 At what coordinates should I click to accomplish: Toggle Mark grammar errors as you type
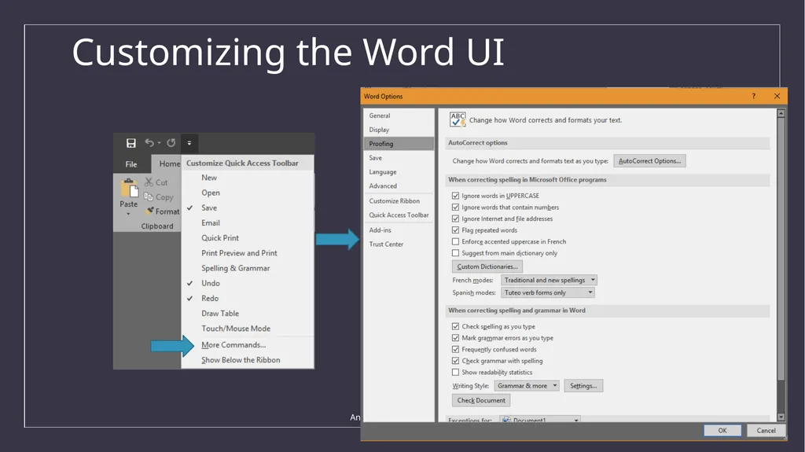tap(455, 338)
